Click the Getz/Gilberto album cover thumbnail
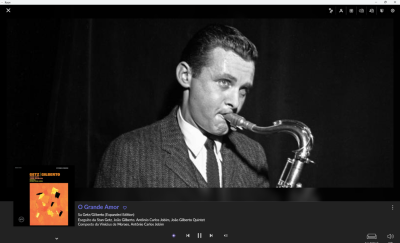 [44, 196]
